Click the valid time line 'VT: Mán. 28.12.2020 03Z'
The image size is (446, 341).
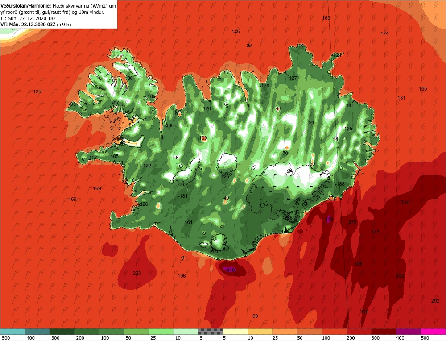(28, 25)
